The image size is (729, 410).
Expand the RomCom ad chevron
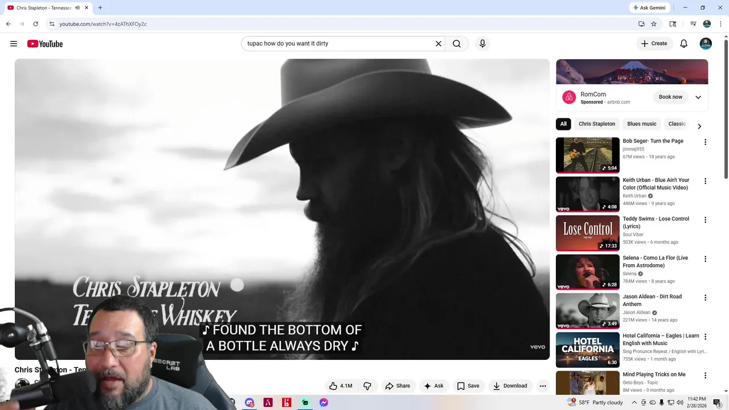698,97
